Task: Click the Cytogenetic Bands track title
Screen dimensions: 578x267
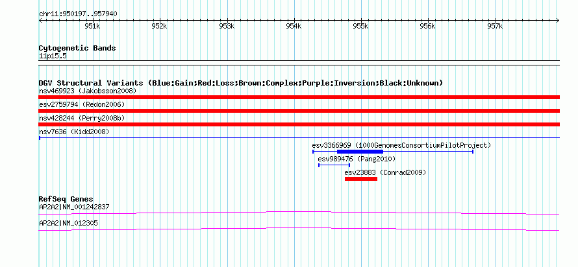Action: 77,48
